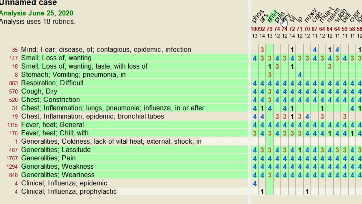Click Chest; Inflammation; epidemic; bronchial tubes rubric
This screenshot has height=204, width=362.
92,116
